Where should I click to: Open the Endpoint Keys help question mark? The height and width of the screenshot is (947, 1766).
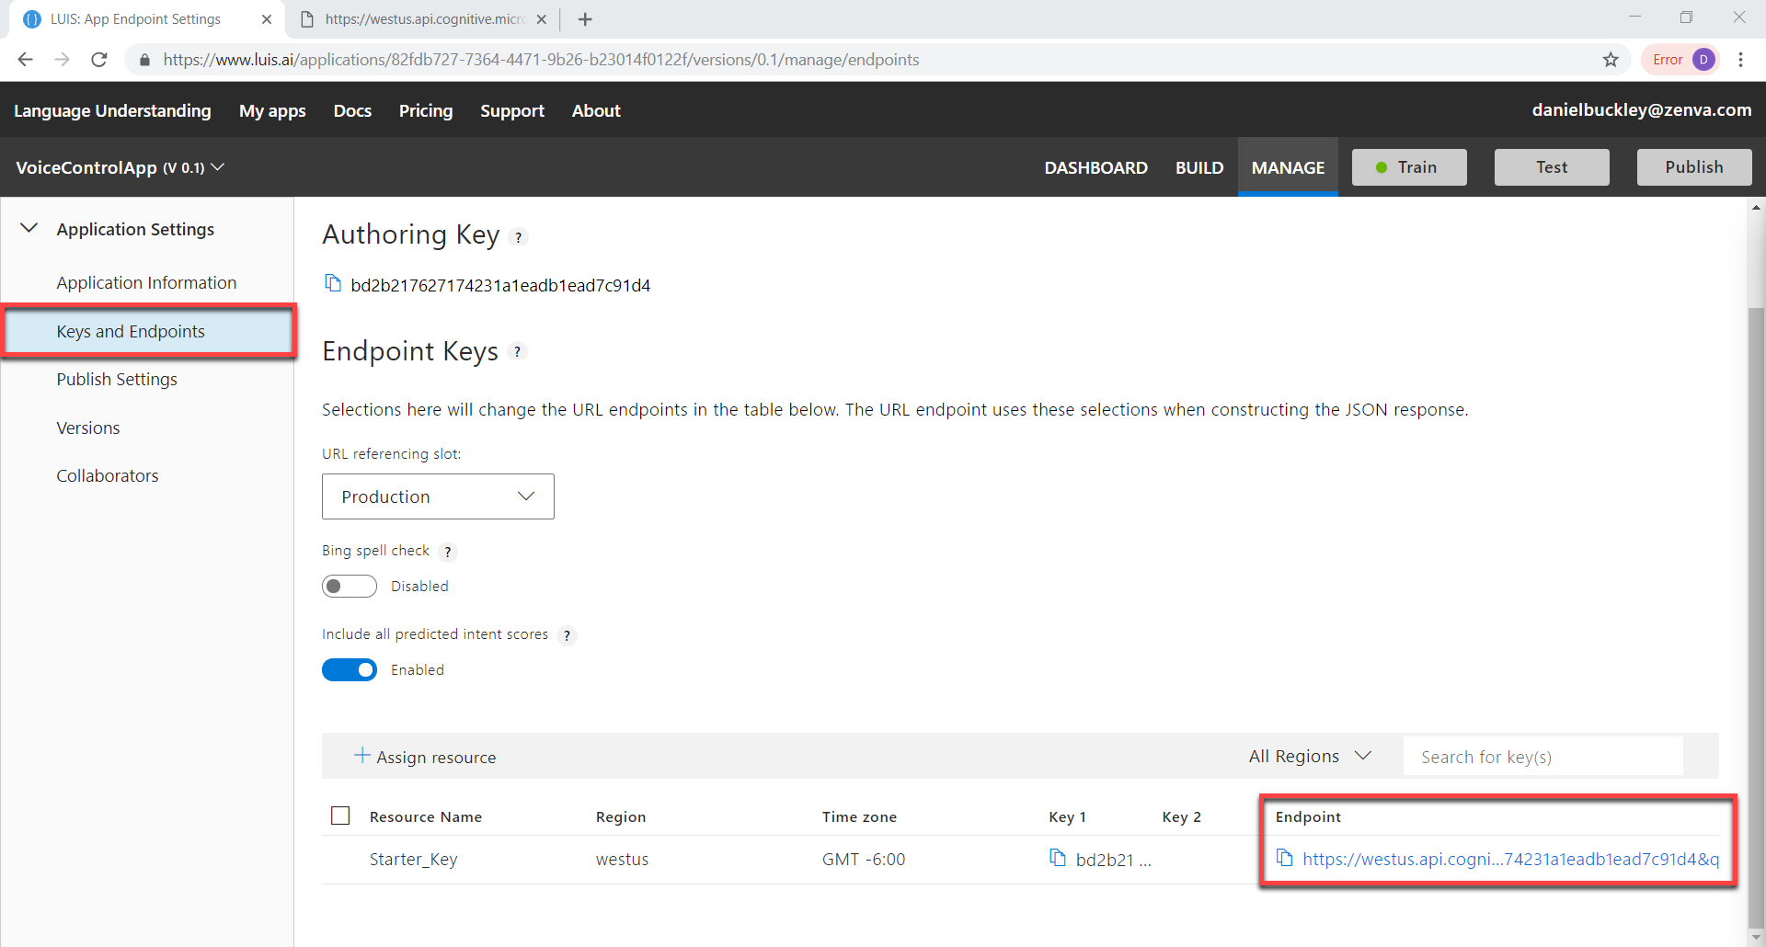coord(518,351)
